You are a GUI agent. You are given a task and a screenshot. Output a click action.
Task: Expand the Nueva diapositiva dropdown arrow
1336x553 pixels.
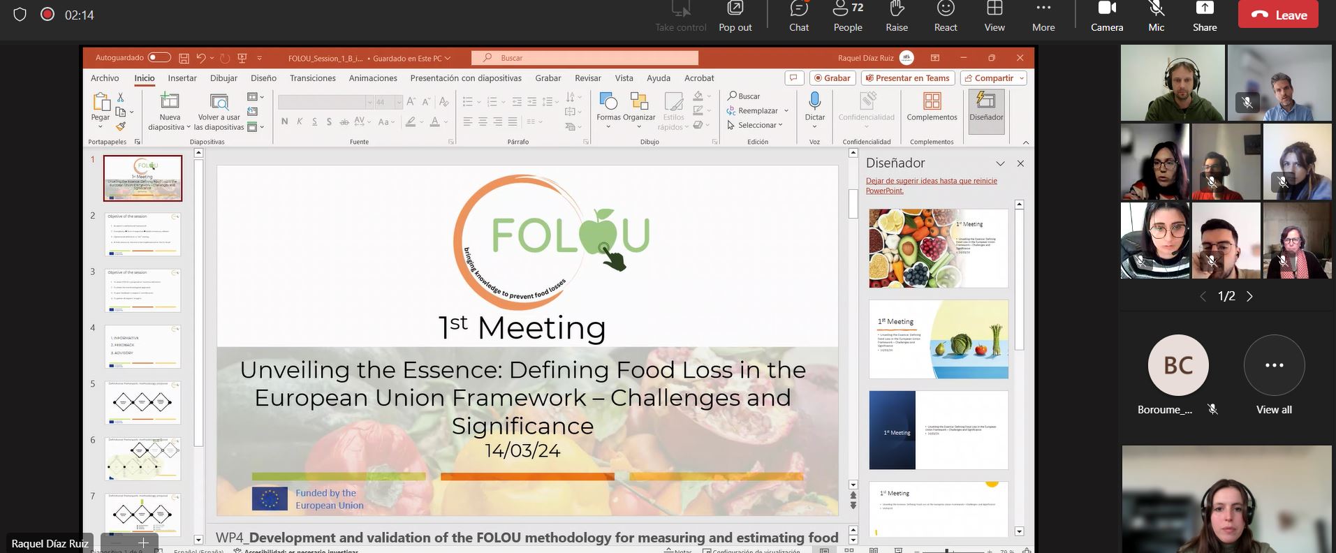point(189,128)
